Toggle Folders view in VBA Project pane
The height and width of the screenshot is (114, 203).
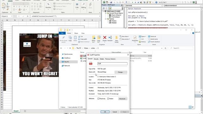tap(110, 8)
